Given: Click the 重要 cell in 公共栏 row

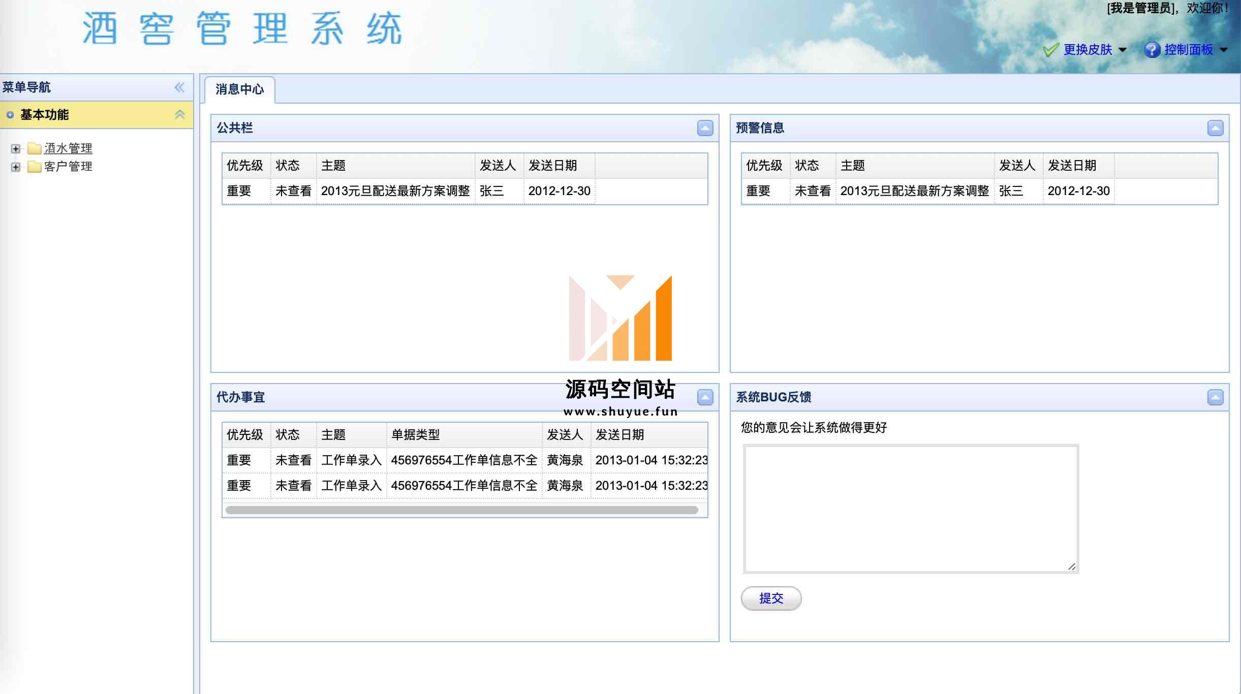Looking at the screenshot, I should tap(246, 191).
